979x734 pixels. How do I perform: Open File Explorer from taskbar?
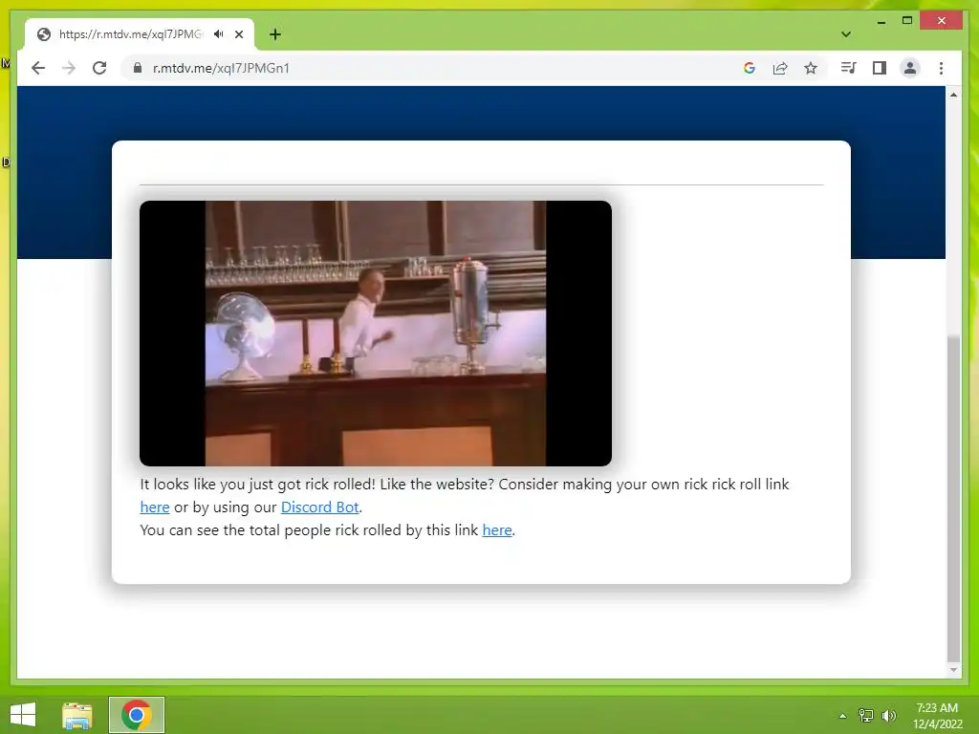click(x=77, y=715)
